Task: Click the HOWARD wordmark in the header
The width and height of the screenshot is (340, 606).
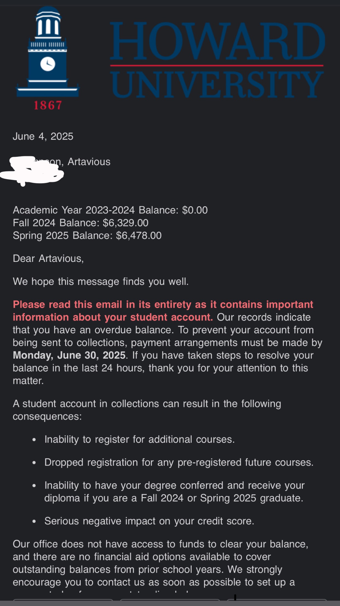Action: pyautogui.click(x=218, y=41)
